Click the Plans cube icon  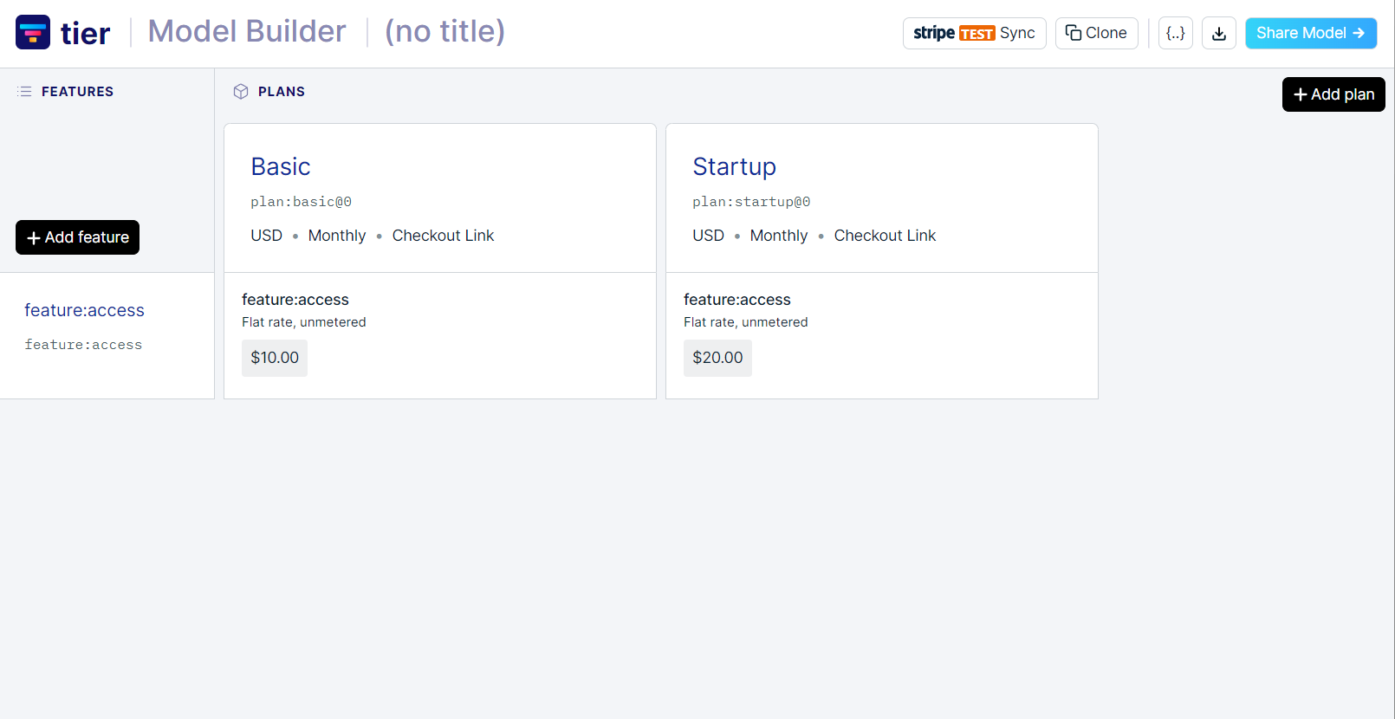click(x=241, y=91)
